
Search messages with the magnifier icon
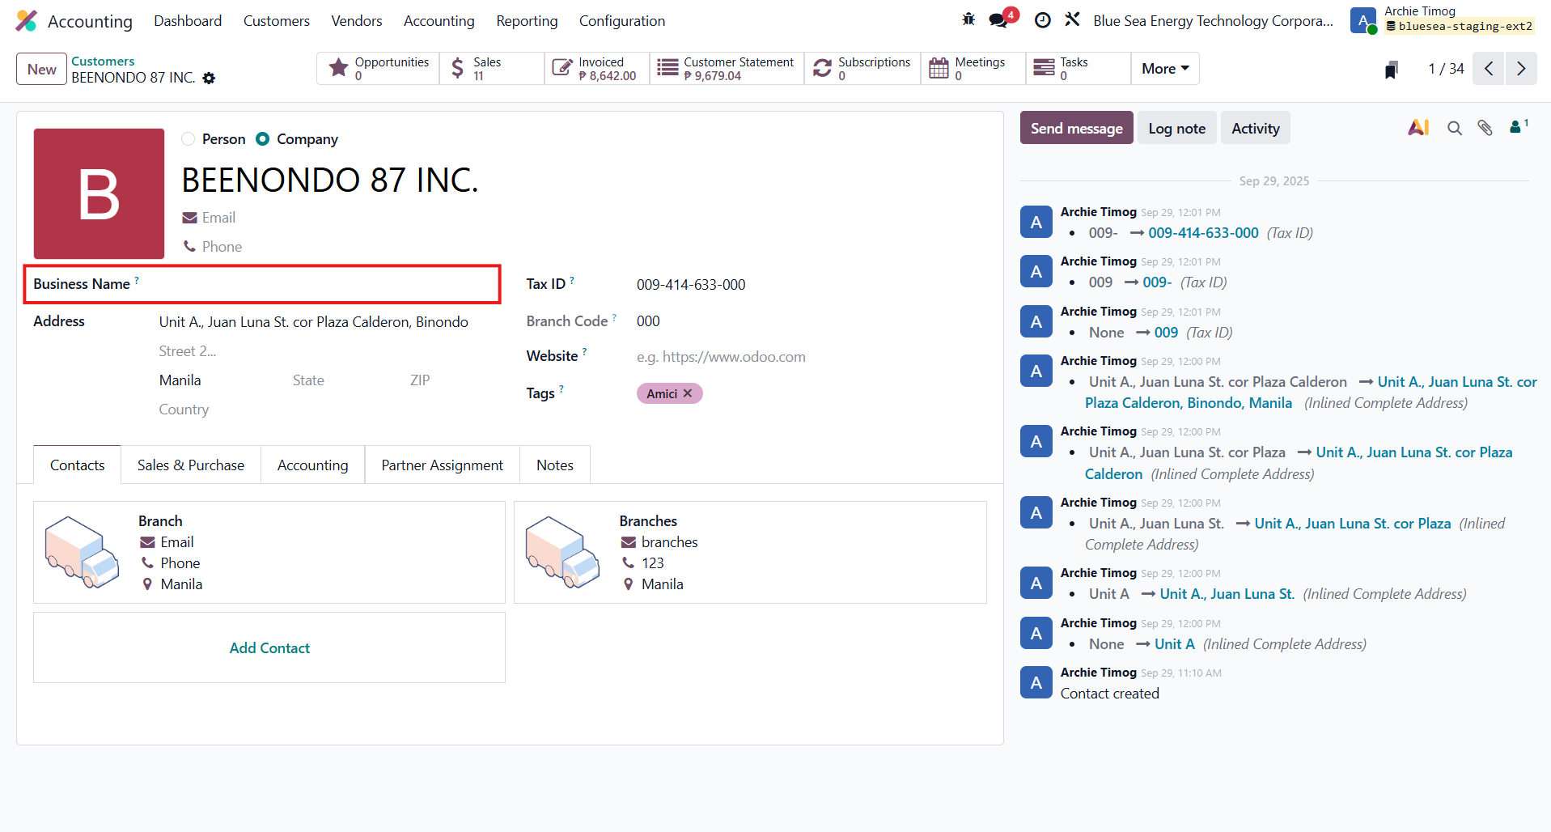[1454, 128]
